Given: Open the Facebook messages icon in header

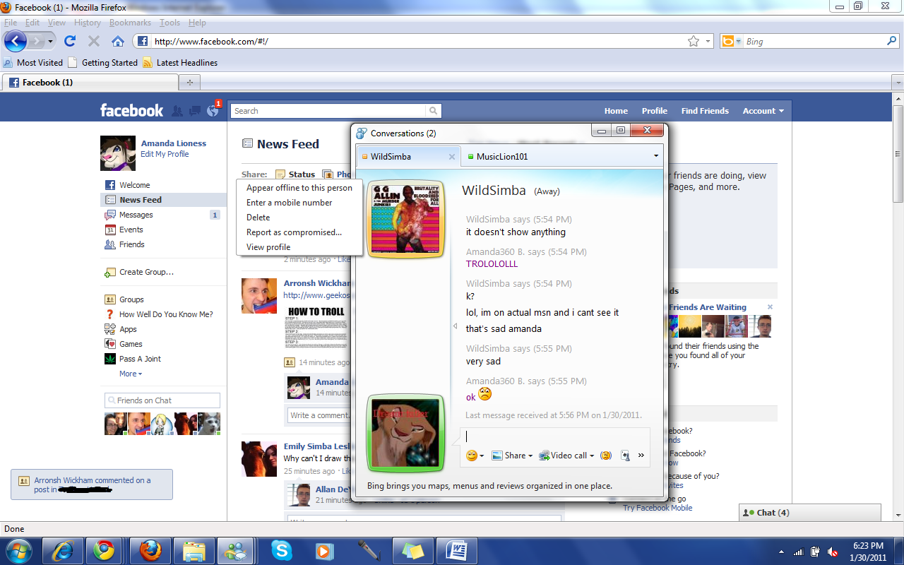Looking at the screenshot, I should coord(195,111).
